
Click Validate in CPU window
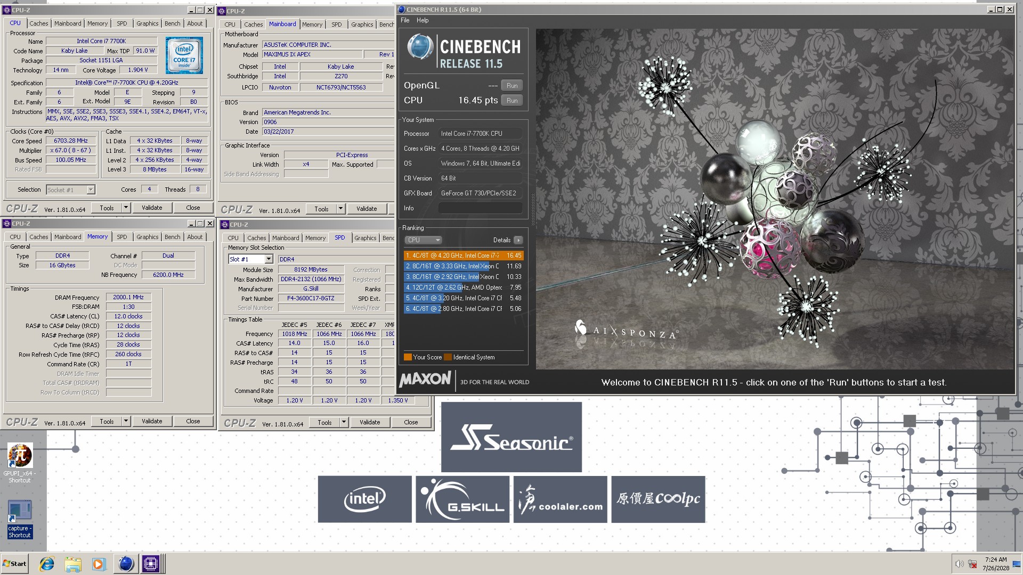coord(152,208)
